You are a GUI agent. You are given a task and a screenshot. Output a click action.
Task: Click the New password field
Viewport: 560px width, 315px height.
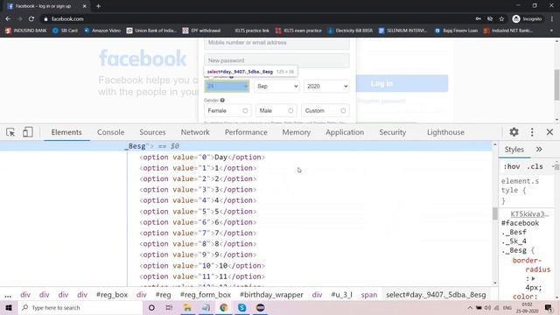tap(276, 60)
